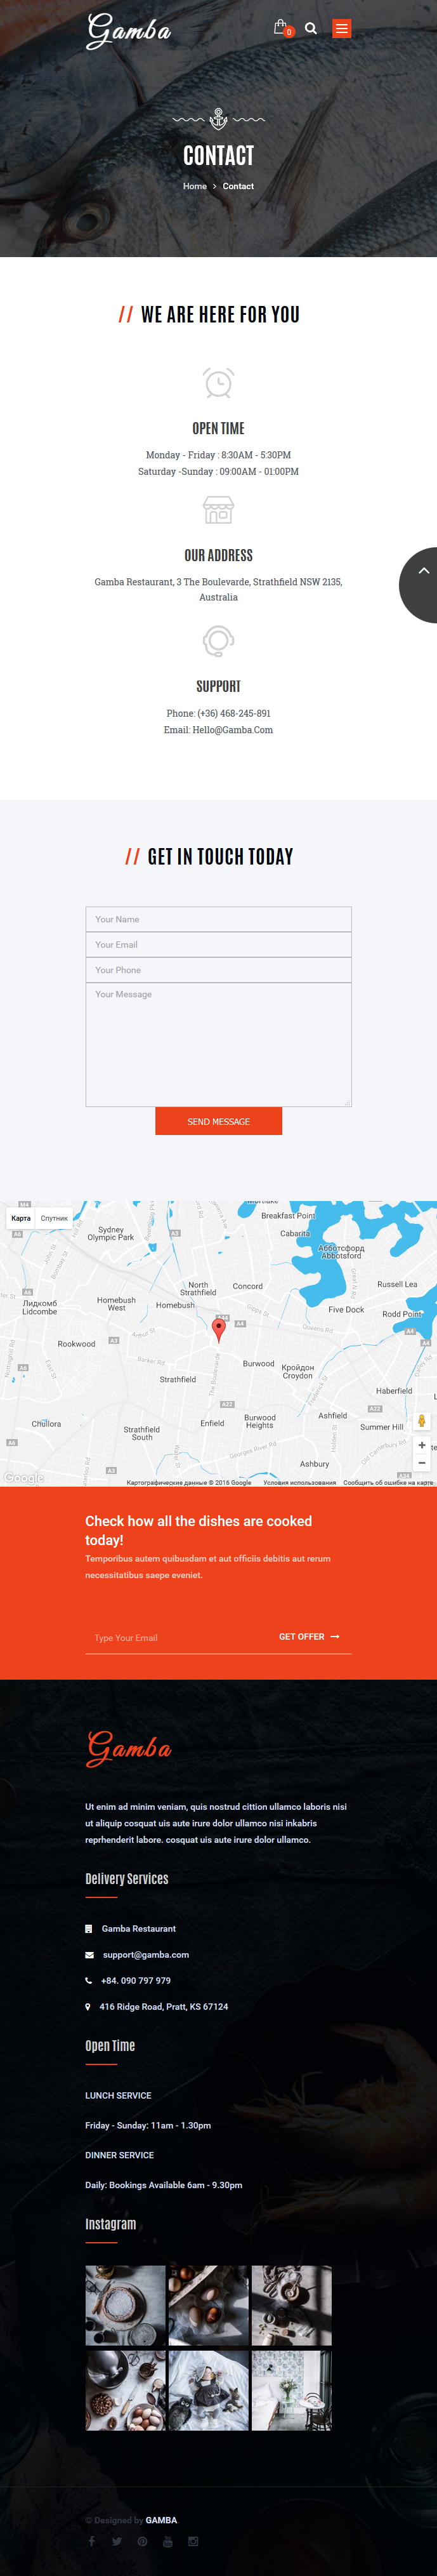
Task: Click the Get Offer button
Action: point(309,1636)
